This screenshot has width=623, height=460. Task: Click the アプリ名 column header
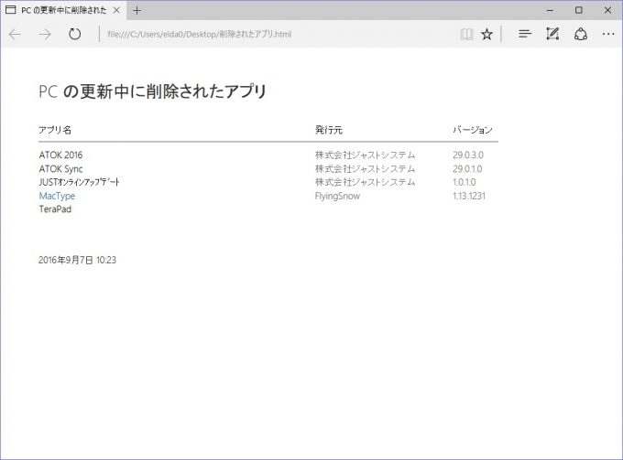click(x=55, y=130)
